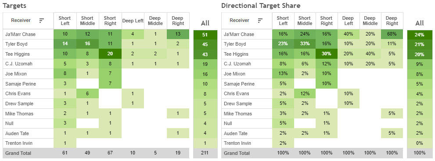The height and width of the screenshot is (161, 435).
Task: Click the sort icon in the Directional Target Share Receiver header
Action: coord(260,21)
